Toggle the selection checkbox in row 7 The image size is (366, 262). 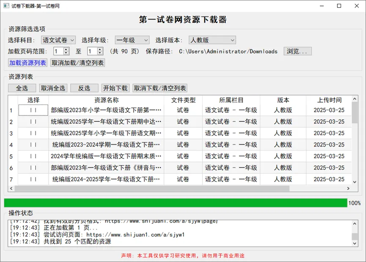[33, 179]
